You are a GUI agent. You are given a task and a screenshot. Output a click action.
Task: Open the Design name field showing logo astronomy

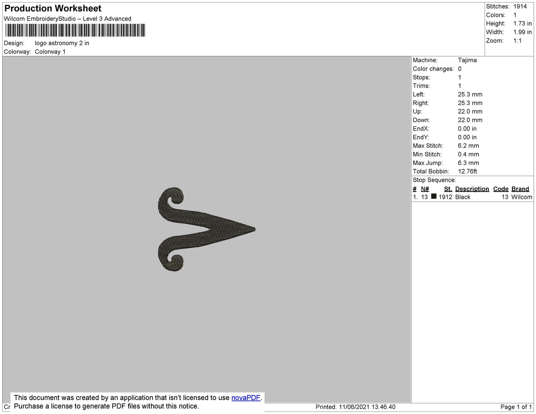(x=62, y=43)
